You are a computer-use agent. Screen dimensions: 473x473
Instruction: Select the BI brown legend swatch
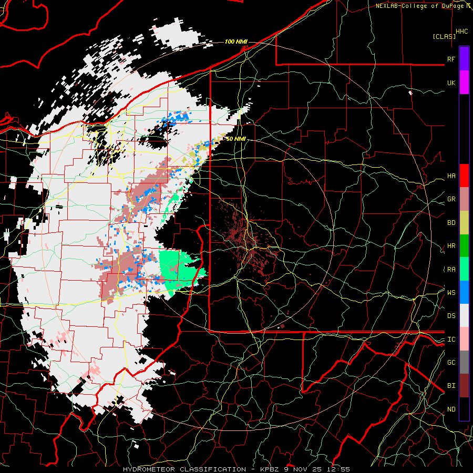[x=464, y=386]
